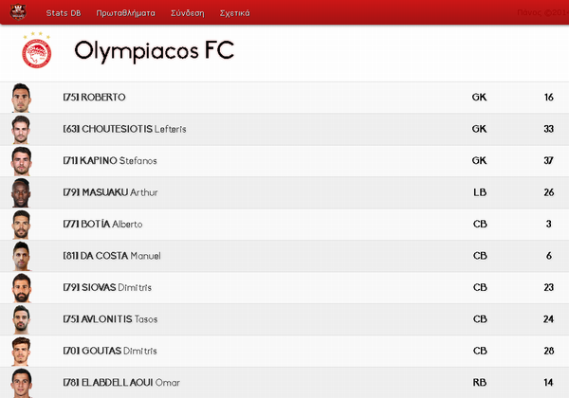Open the AVLONITIS Tasos player entry
569x398 pixels.
284,319
